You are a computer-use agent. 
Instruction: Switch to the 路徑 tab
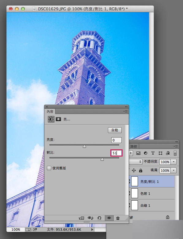coord(134,146)
